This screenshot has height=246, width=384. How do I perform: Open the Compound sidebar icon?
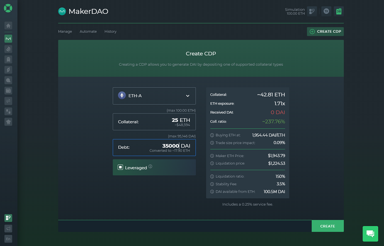click(8, 49)
